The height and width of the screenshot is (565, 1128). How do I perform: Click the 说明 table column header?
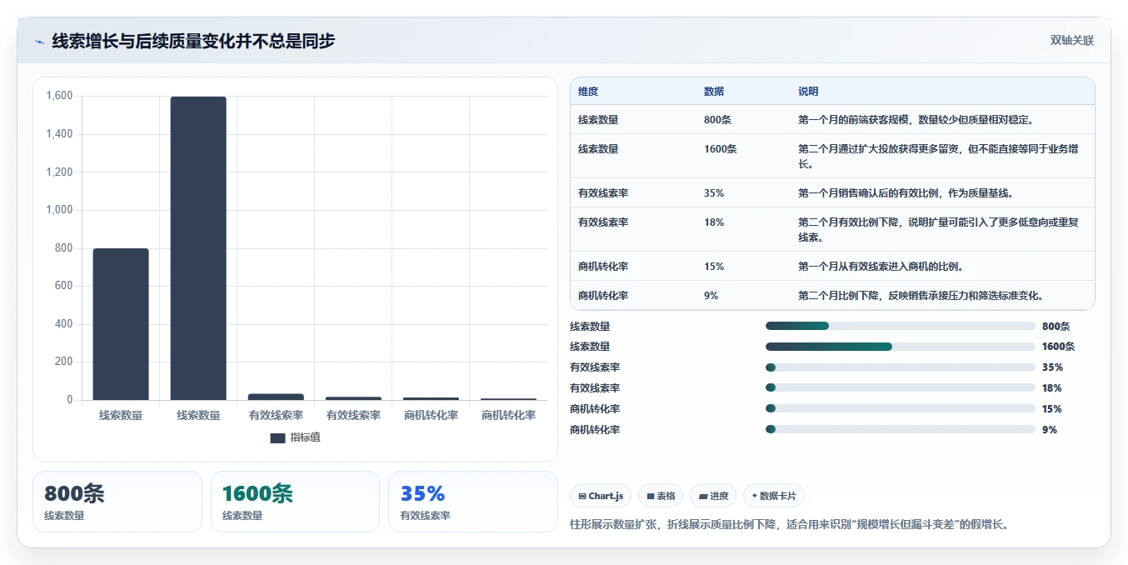(808, 92)
